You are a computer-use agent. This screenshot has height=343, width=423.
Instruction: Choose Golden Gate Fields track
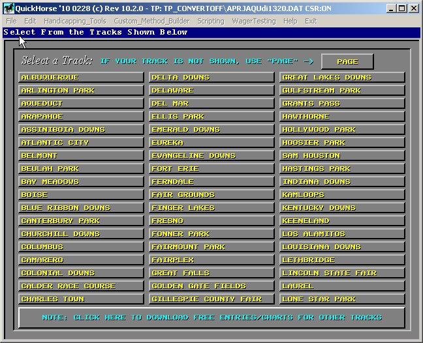pyautogui.click(x=211, y=286)
